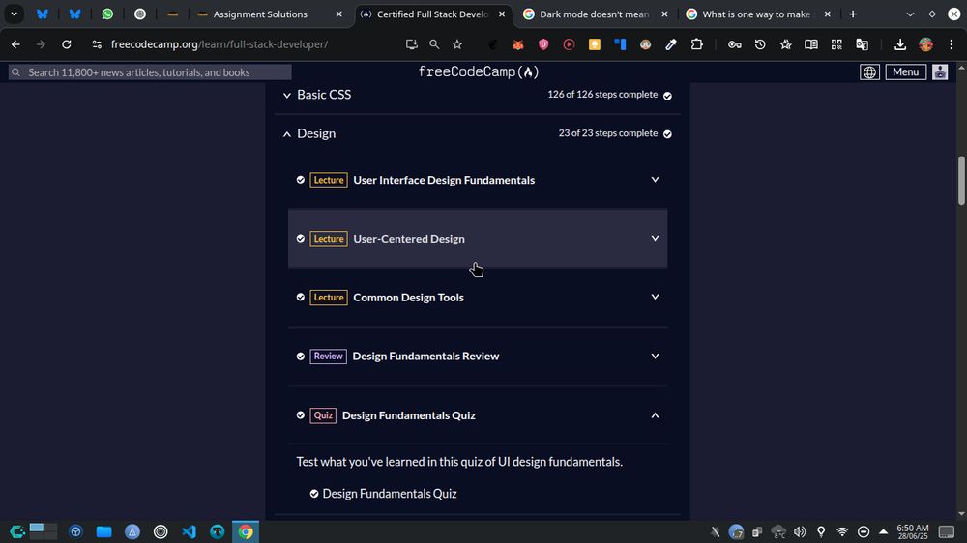967x543 pixels.
Task: Open the pink shield extension
Action: [543, 44]
